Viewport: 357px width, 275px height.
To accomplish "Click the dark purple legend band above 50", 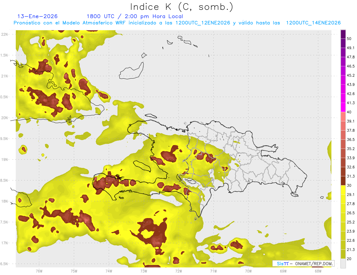I will 343,34.
